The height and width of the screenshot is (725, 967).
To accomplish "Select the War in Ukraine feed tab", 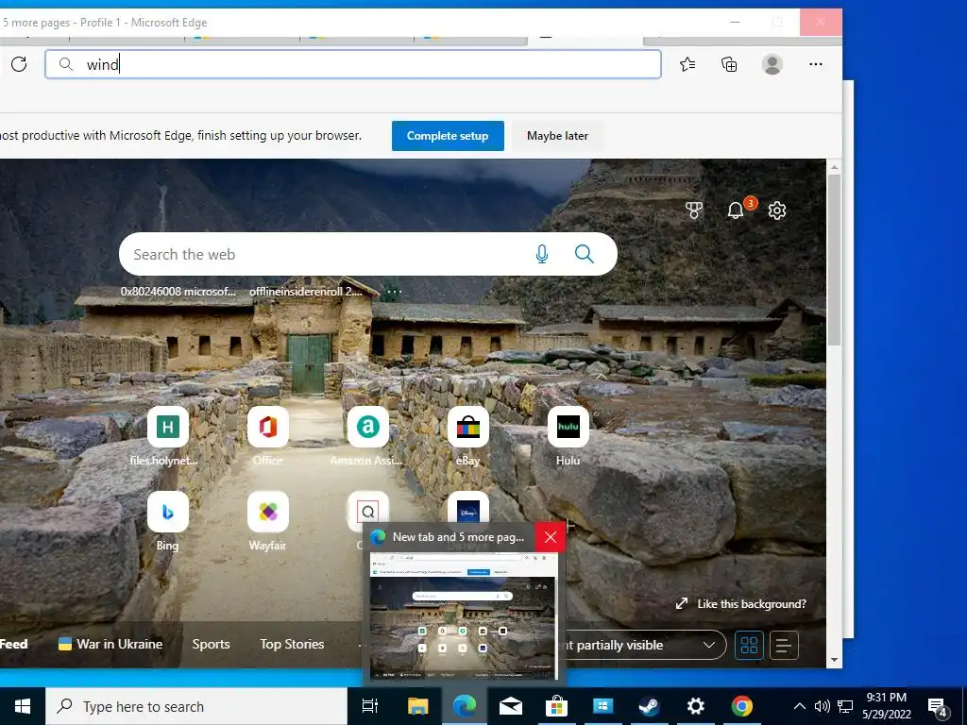I will (x=111, y=644).
